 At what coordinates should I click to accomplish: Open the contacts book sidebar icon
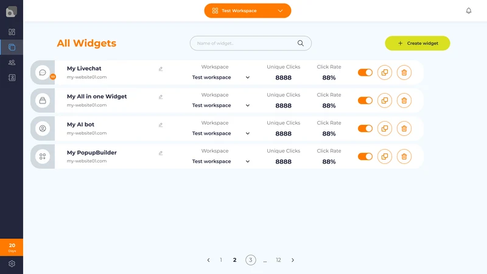coord(12,78)
